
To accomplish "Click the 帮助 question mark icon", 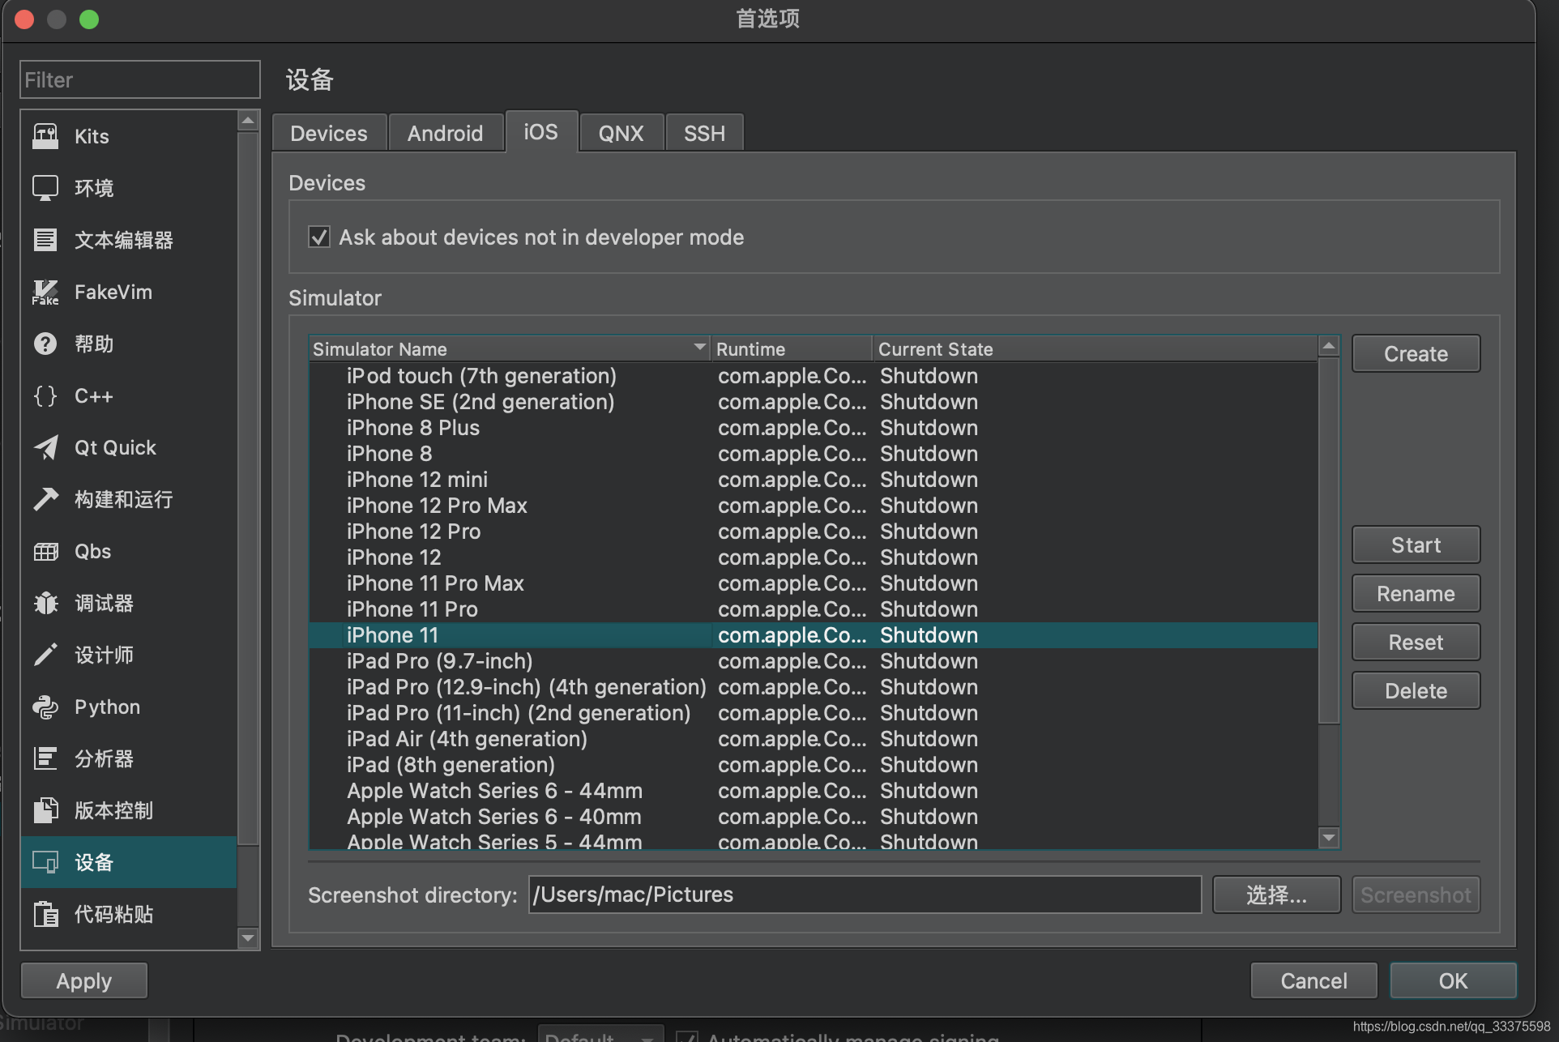I will coord(45,344).
